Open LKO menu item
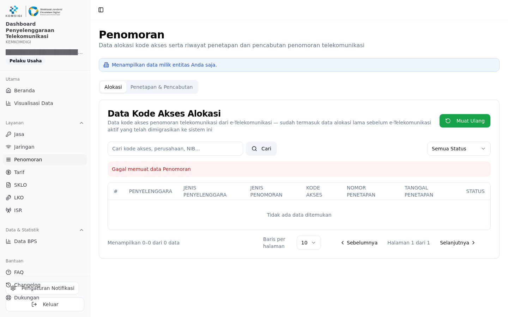Viewport: 508px width, 317px height. point(45,198)
